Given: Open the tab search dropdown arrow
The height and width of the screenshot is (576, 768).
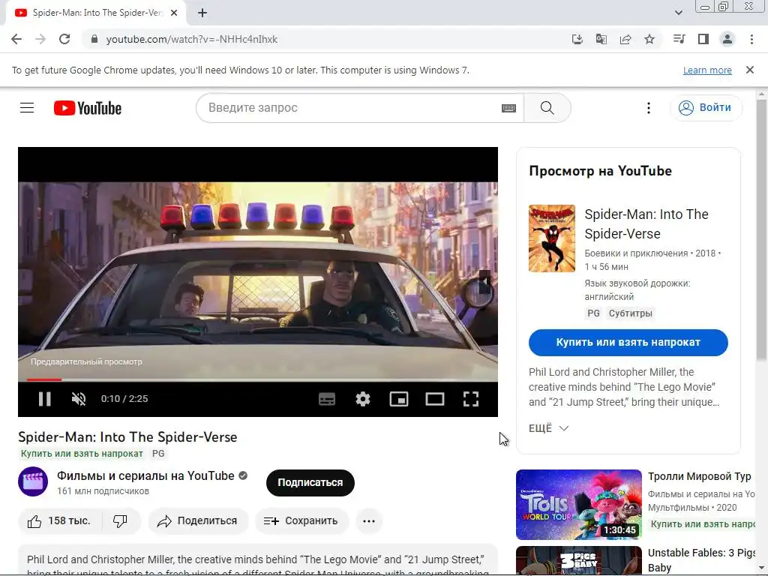Looking at the screenshot, I should point(678,13).
